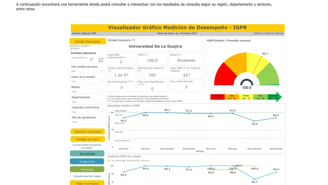Screen dimensions: 328x185
Task: Click the light green Alto legend swatch
Action: (260, 97)
